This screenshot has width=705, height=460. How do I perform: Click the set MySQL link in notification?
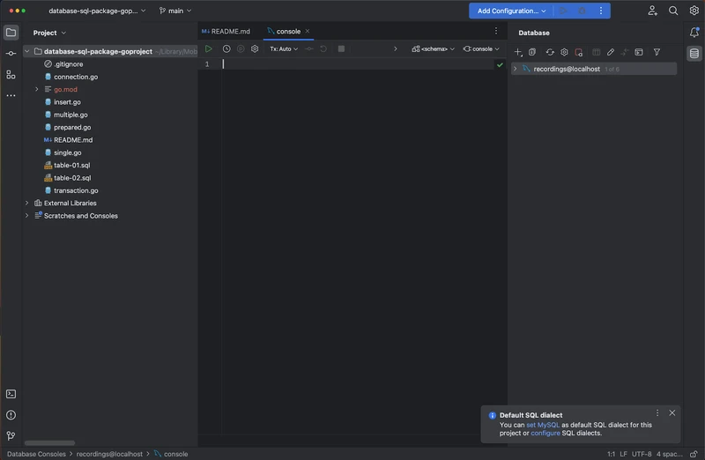point(543,425)
